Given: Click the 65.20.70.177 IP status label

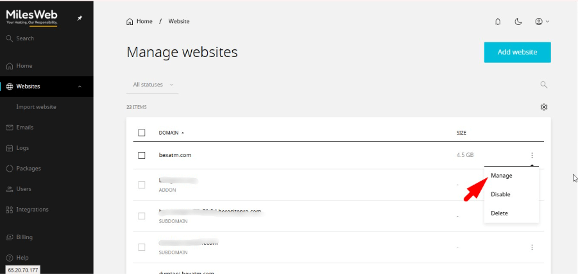Looking at the screenshot, I should pos(22,270).
